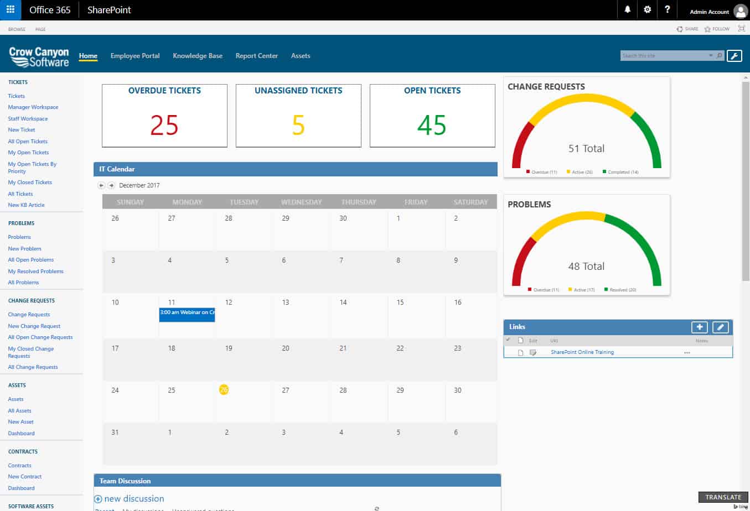Click 'Resolved (20)' legend under Problems
Viewport: 750px width, 511px height.
pyautogui.click(x=620, y=290)
